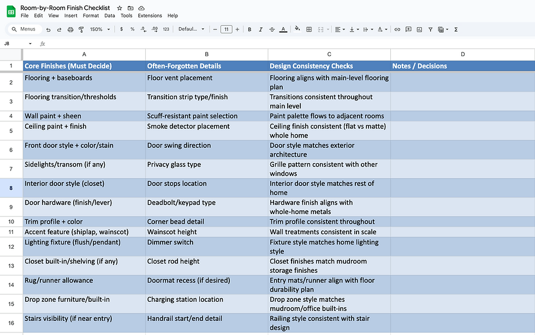Decrease decimal places from the toolbar

(x=143, y=29)
